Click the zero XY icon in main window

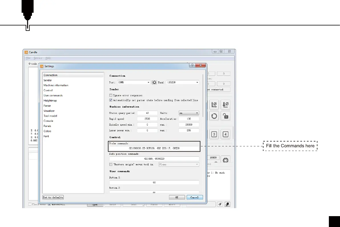coord(214,105)
